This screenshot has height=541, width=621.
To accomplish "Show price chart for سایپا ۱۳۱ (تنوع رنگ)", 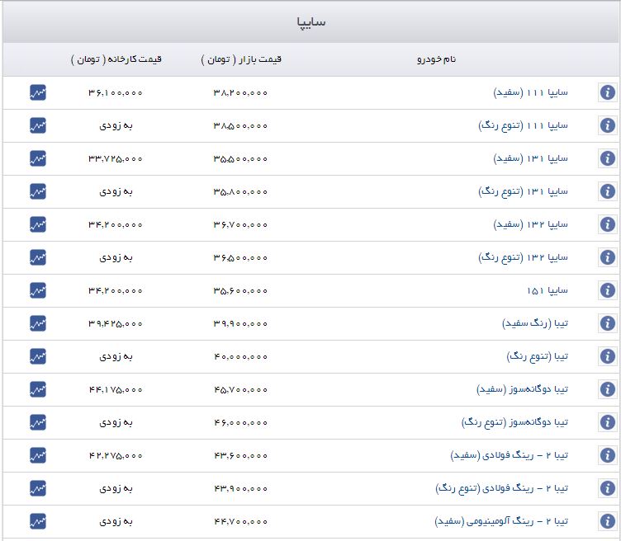I will point(38,191).
